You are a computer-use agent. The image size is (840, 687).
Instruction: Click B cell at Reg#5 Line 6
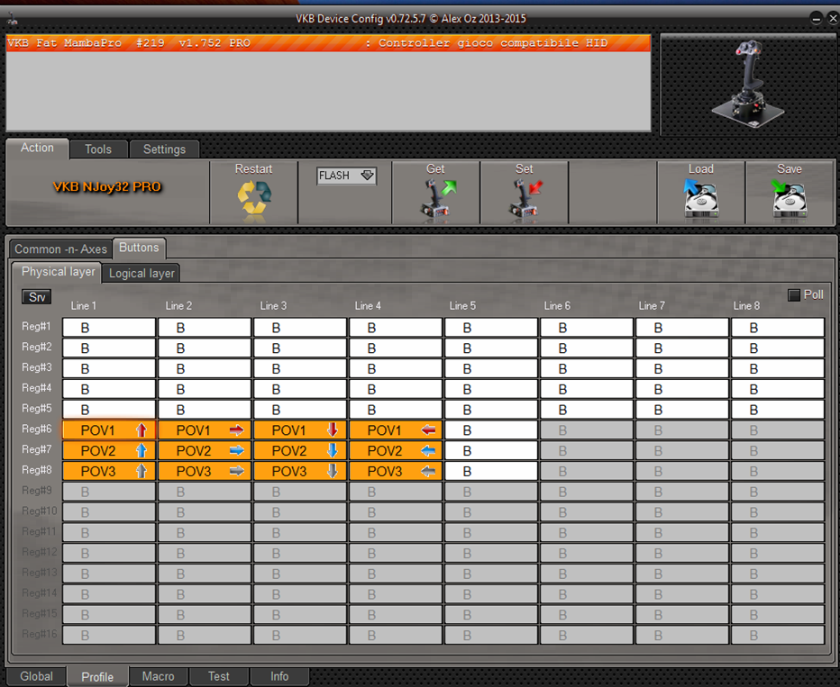pyautogui.click(x=587, y=410)
